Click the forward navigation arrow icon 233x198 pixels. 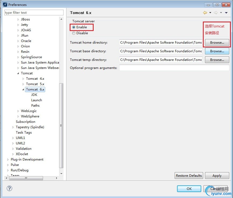pyautogui.click(x=216, y=13)
